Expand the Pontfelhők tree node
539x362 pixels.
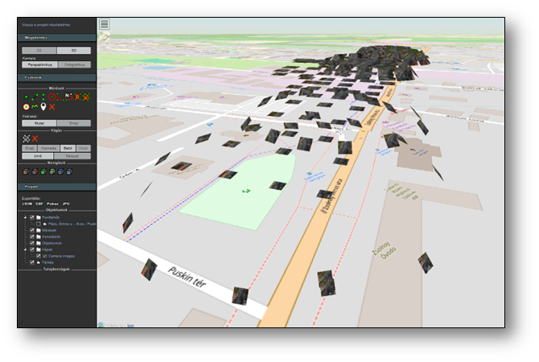click(24, 217)
